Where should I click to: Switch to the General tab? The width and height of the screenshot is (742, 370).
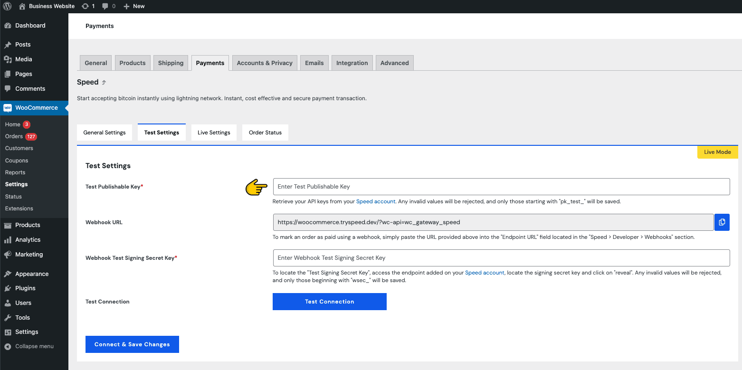click(x=96, y=63)
